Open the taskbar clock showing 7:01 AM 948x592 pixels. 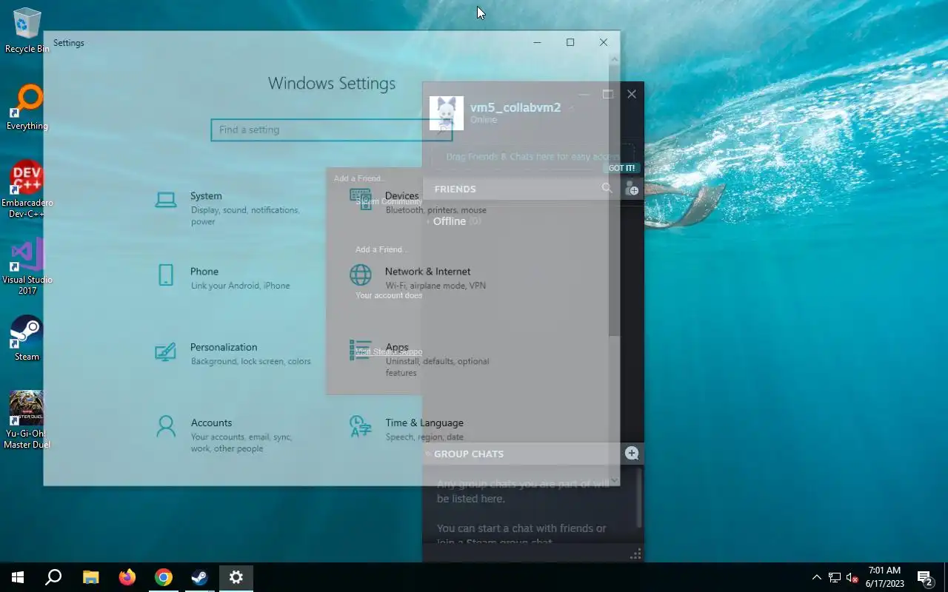[885, 577]
